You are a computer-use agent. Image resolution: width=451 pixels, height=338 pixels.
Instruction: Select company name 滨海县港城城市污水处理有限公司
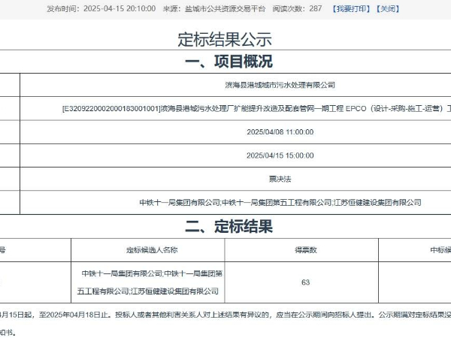coord(280,85)
